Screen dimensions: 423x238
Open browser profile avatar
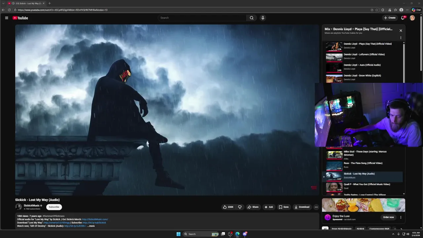(401, 10)
